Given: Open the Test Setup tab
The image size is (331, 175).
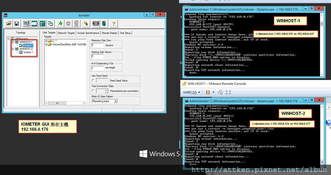Looking at the screenshot, I should 125,33.
